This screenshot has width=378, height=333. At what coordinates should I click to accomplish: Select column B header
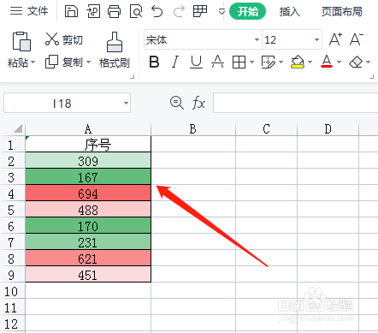click(x=193, y=129)
